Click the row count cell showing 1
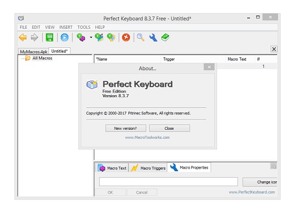The height and width of the screenshot is (209, 293). tap(263, 66)
